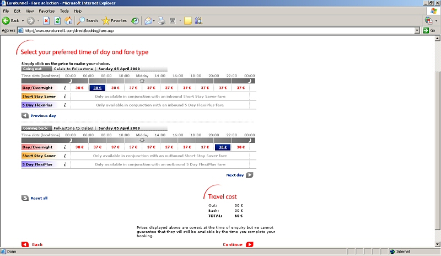
Task: Click the Mail envelope toolbar icon
Action: [148, 20]
